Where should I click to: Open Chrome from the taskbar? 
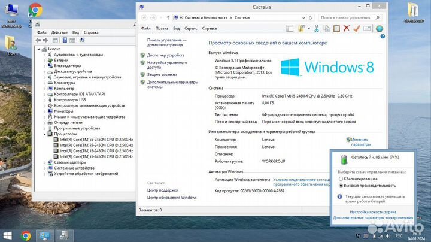click(26, 235)
